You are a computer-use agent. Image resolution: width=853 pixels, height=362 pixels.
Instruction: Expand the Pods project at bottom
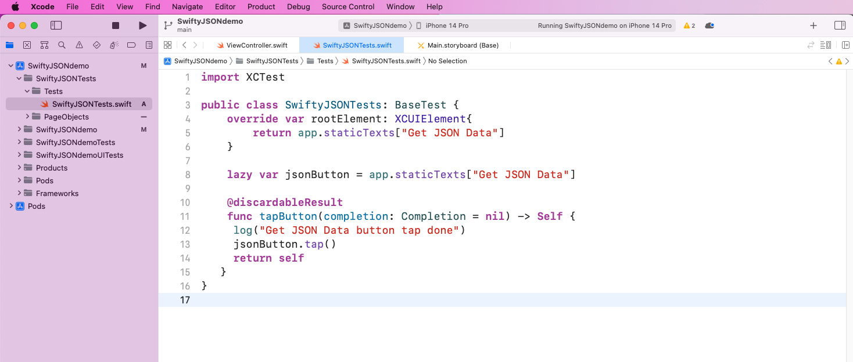[x=10, y=206]
